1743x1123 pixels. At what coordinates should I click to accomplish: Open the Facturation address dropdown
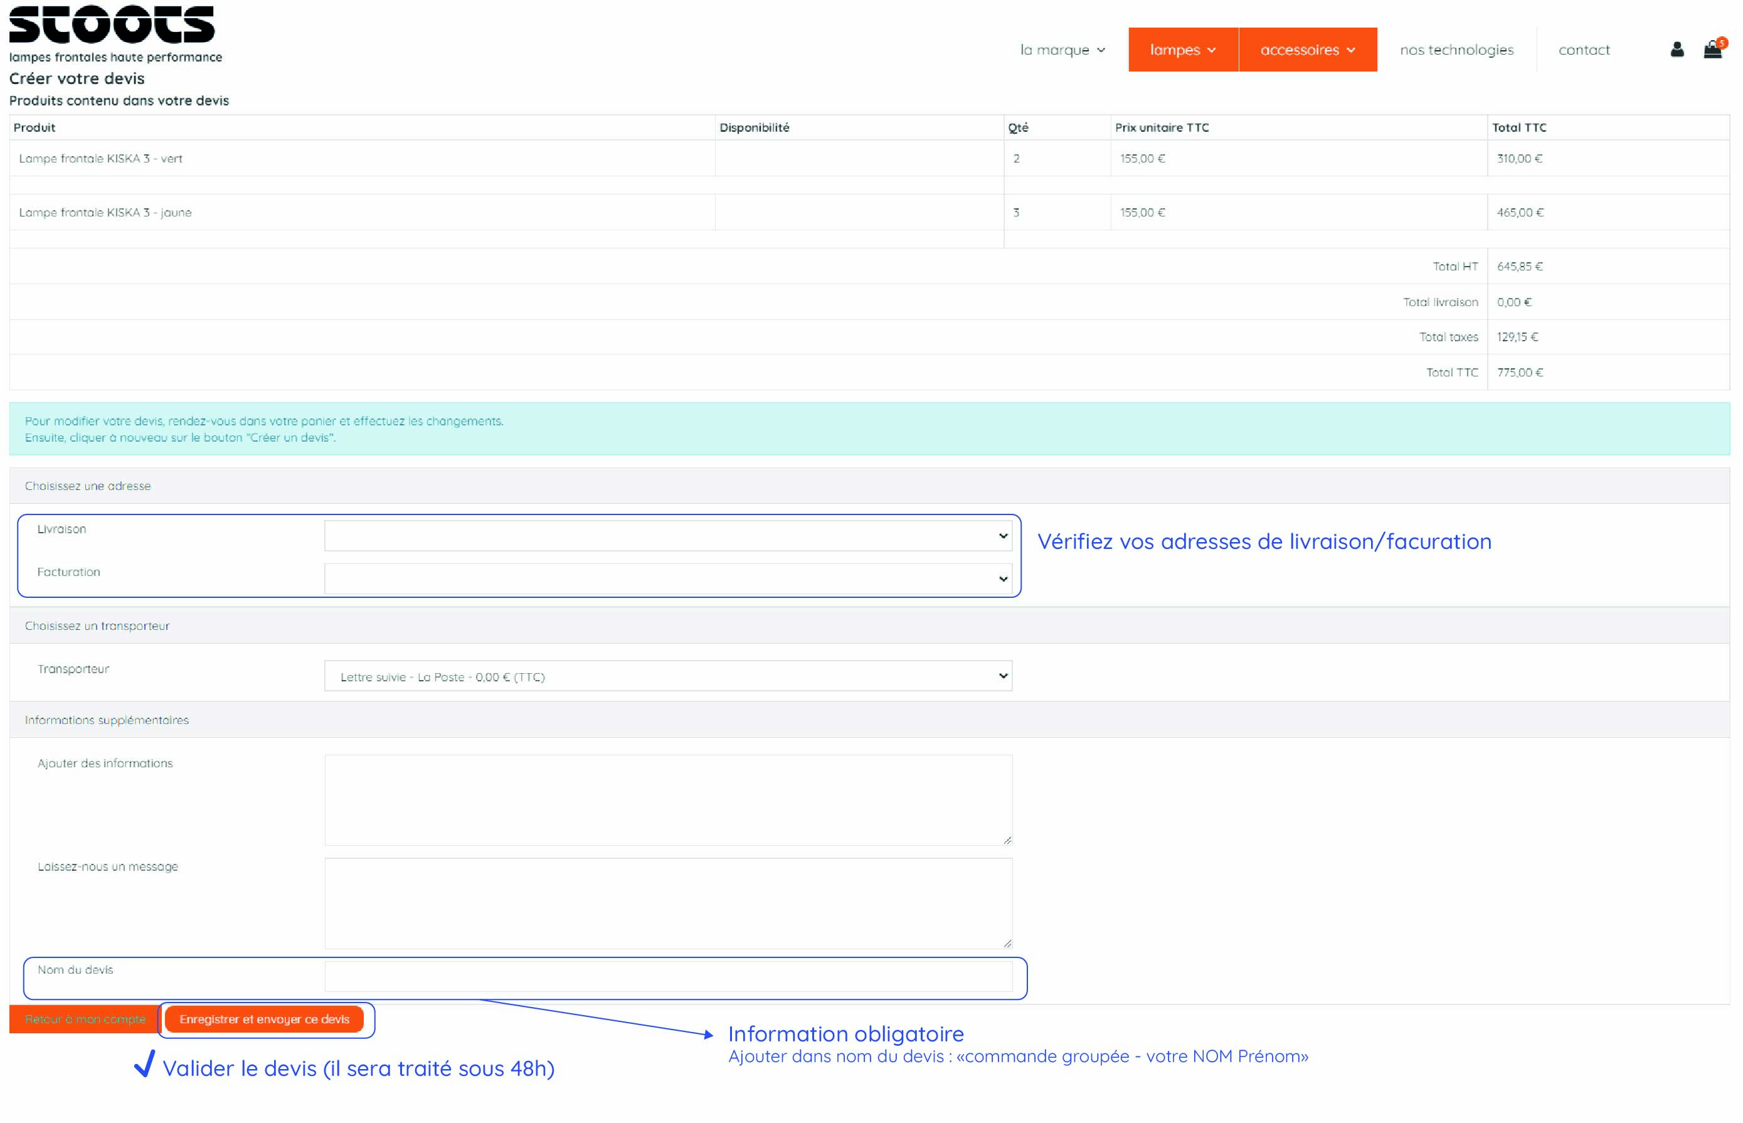[x=668, y=579]
